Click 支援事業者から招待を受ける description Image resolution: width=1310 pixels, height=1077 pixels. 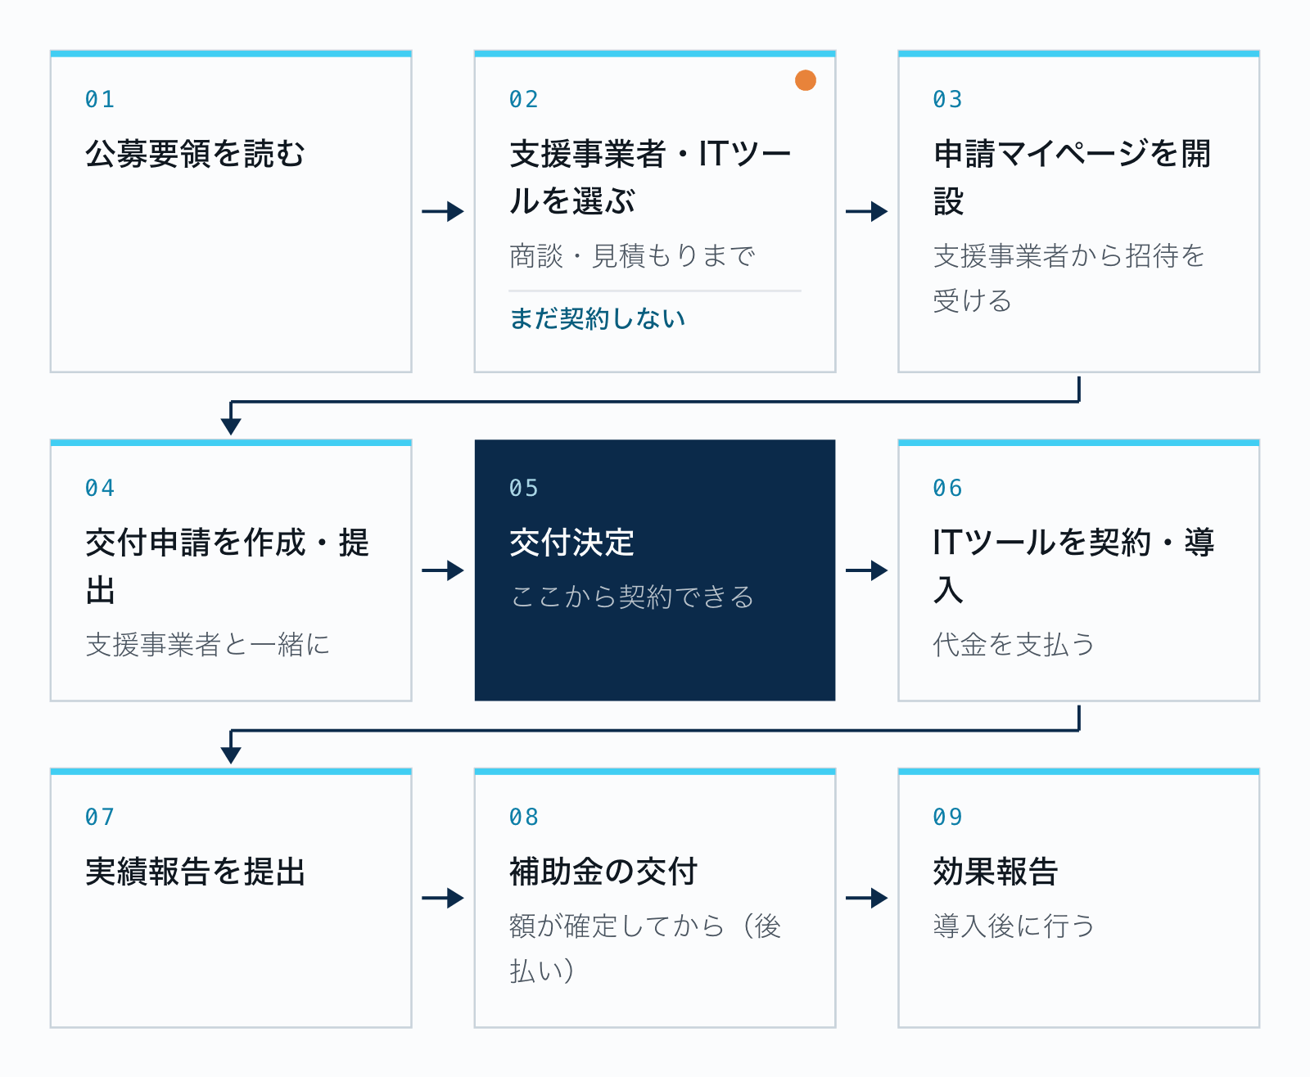(1069, 278)
